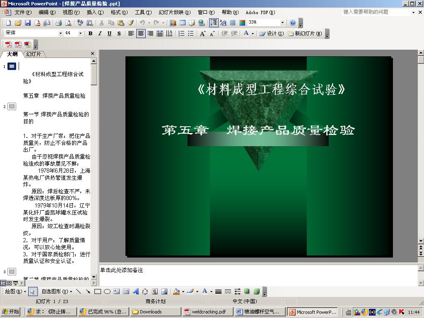
Task: Increase font size
Action: 202,34
